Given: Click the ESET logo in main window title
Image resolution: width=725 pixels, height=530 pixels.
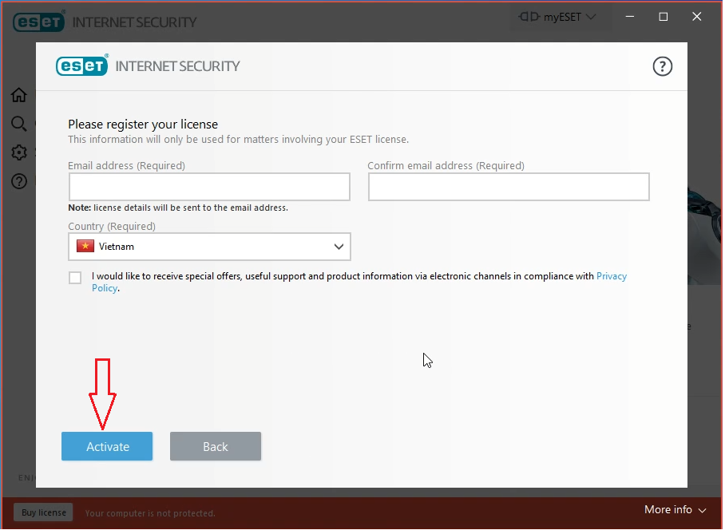Looking at the screenshot, I should pyautogui.click(x=39, y=22).
